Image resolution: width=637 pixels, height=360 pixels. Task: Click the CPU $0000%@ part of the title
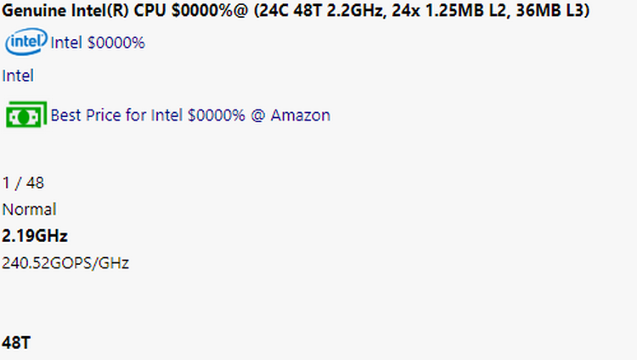point(191,10)
